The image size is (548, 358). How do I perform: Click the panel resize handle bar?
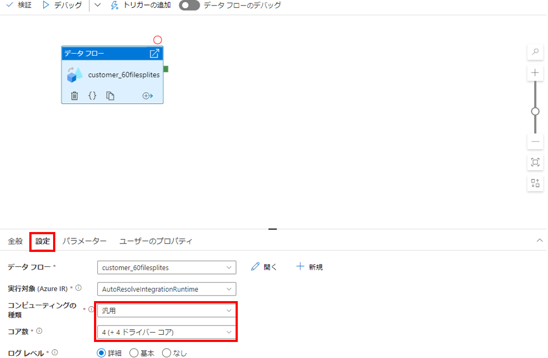(x=273, y=229)
